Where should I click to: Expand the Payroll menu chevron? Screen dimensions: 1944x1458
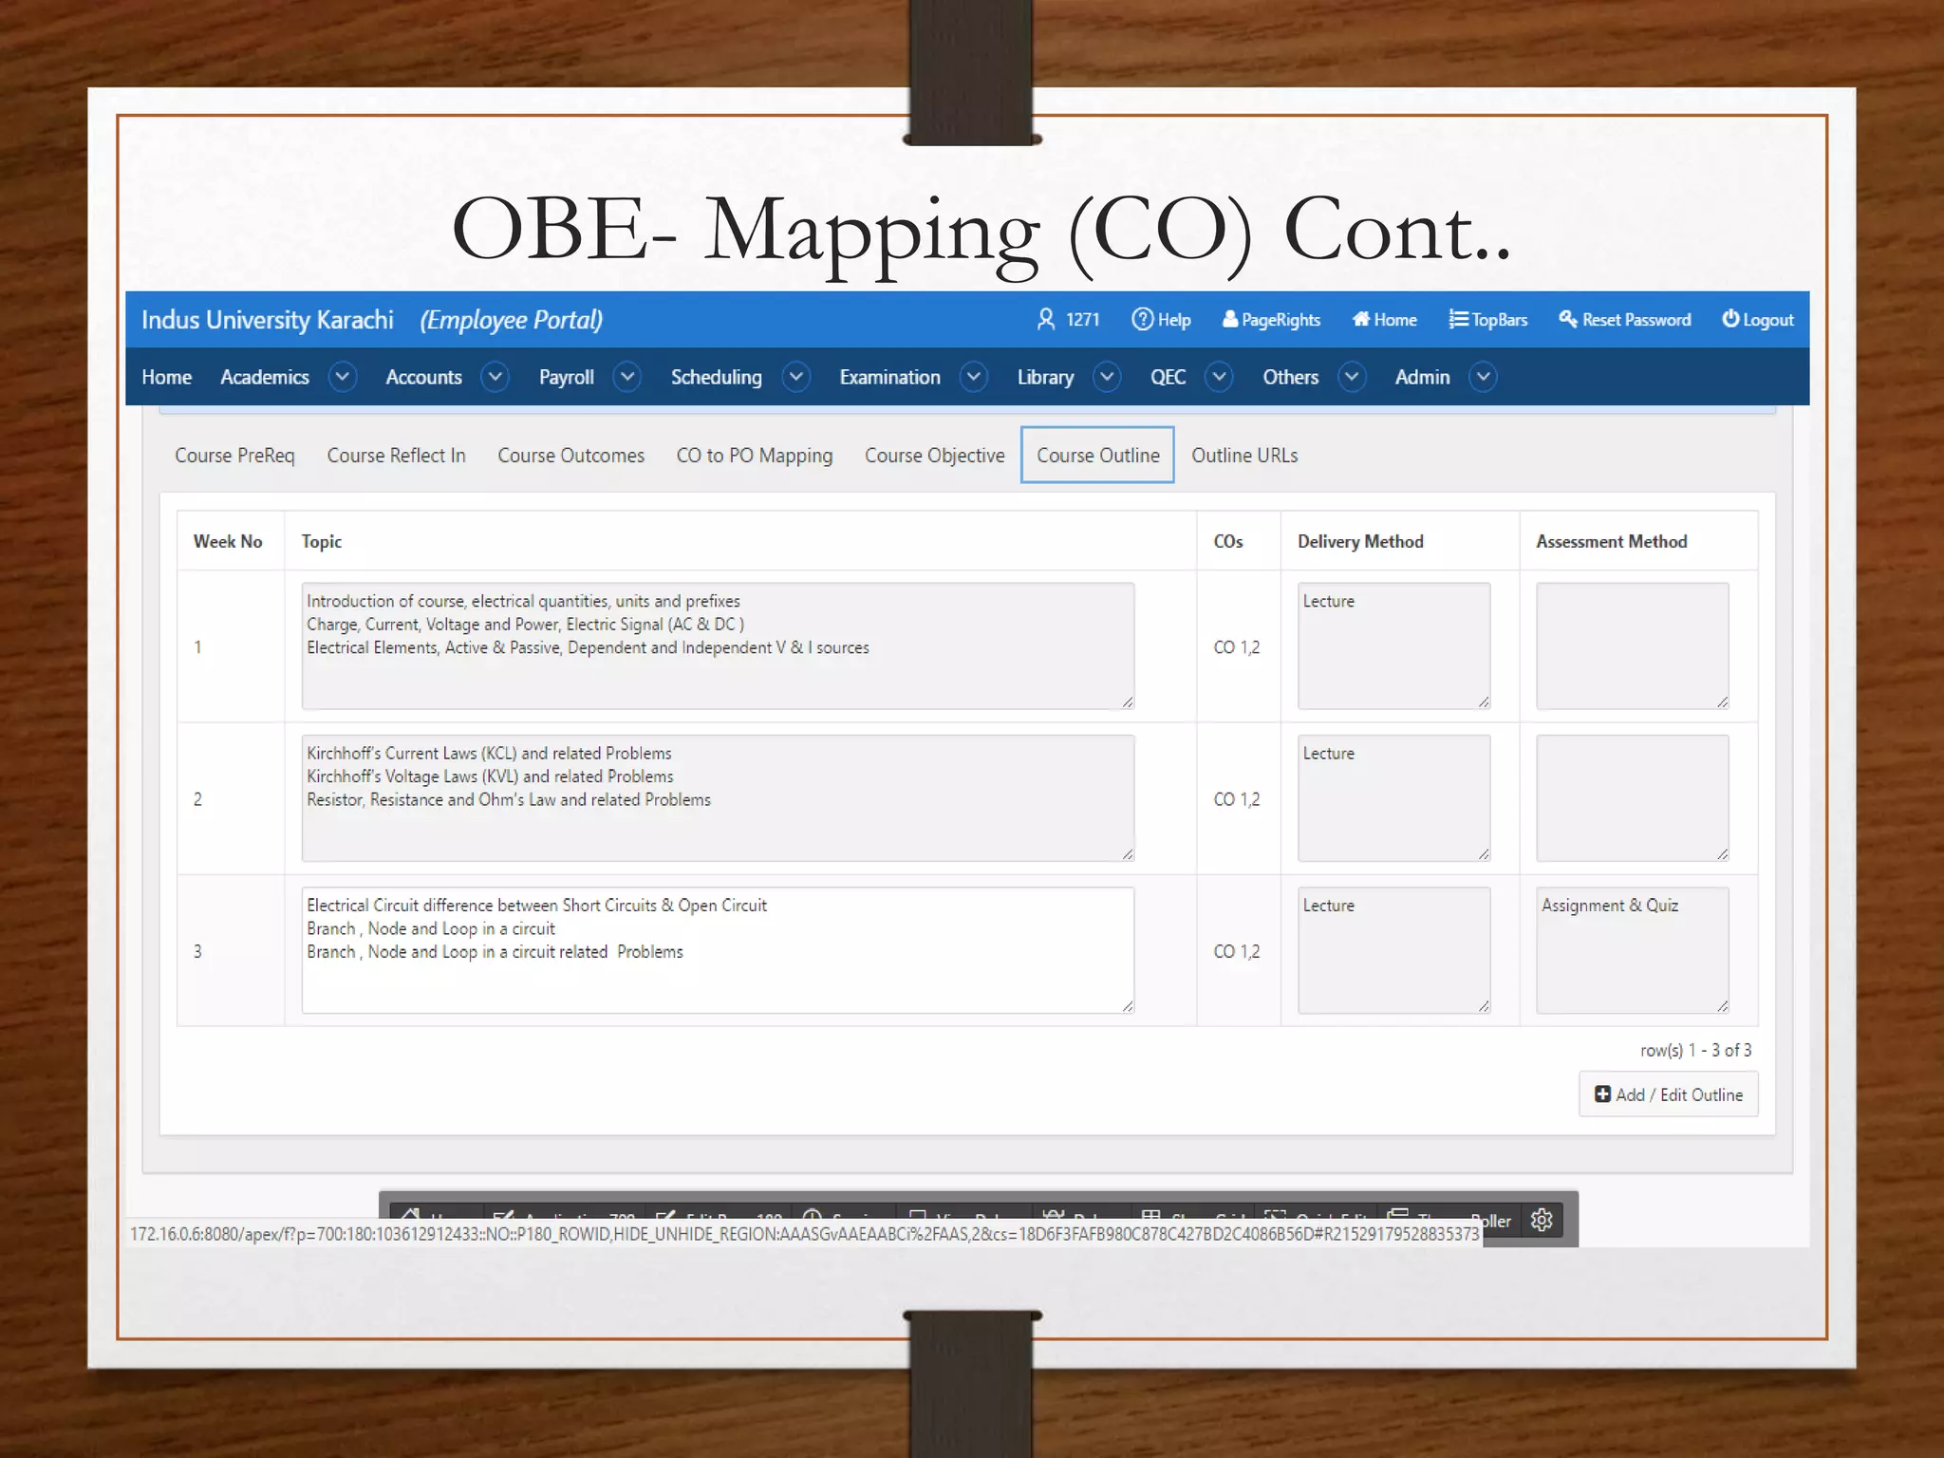pyautogui.click(x=626, y=377)
